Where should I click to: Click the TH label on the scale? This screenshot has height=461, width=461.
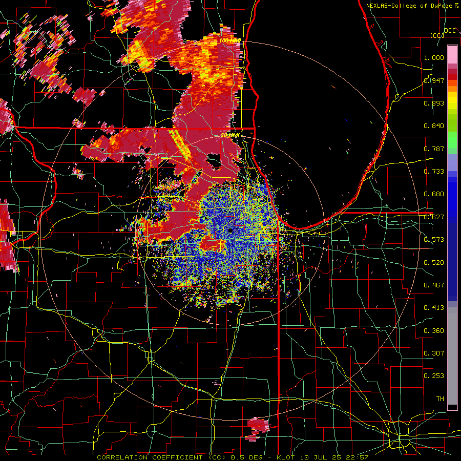(x=440, y=399)
